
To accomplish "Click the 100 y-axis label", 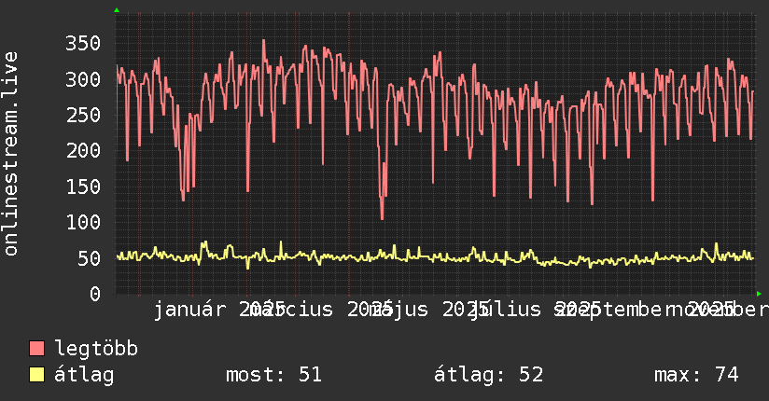I will coord(83,223).
